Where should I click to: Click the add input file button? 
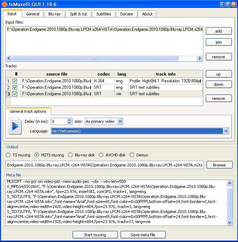coord(219,31)
